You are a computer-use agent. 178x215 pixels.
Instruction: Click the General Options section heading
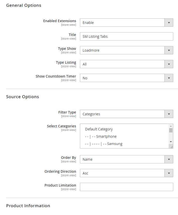(x=24, y=5)
